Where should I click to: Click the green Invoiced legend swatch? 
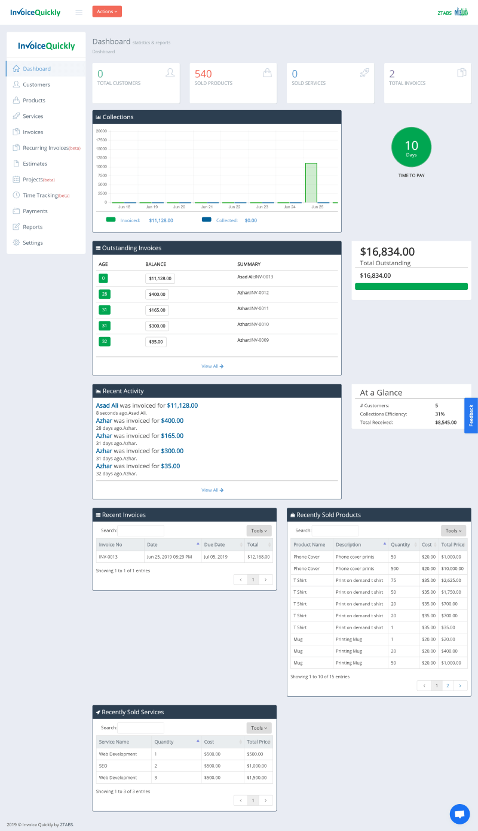[111, 220]
